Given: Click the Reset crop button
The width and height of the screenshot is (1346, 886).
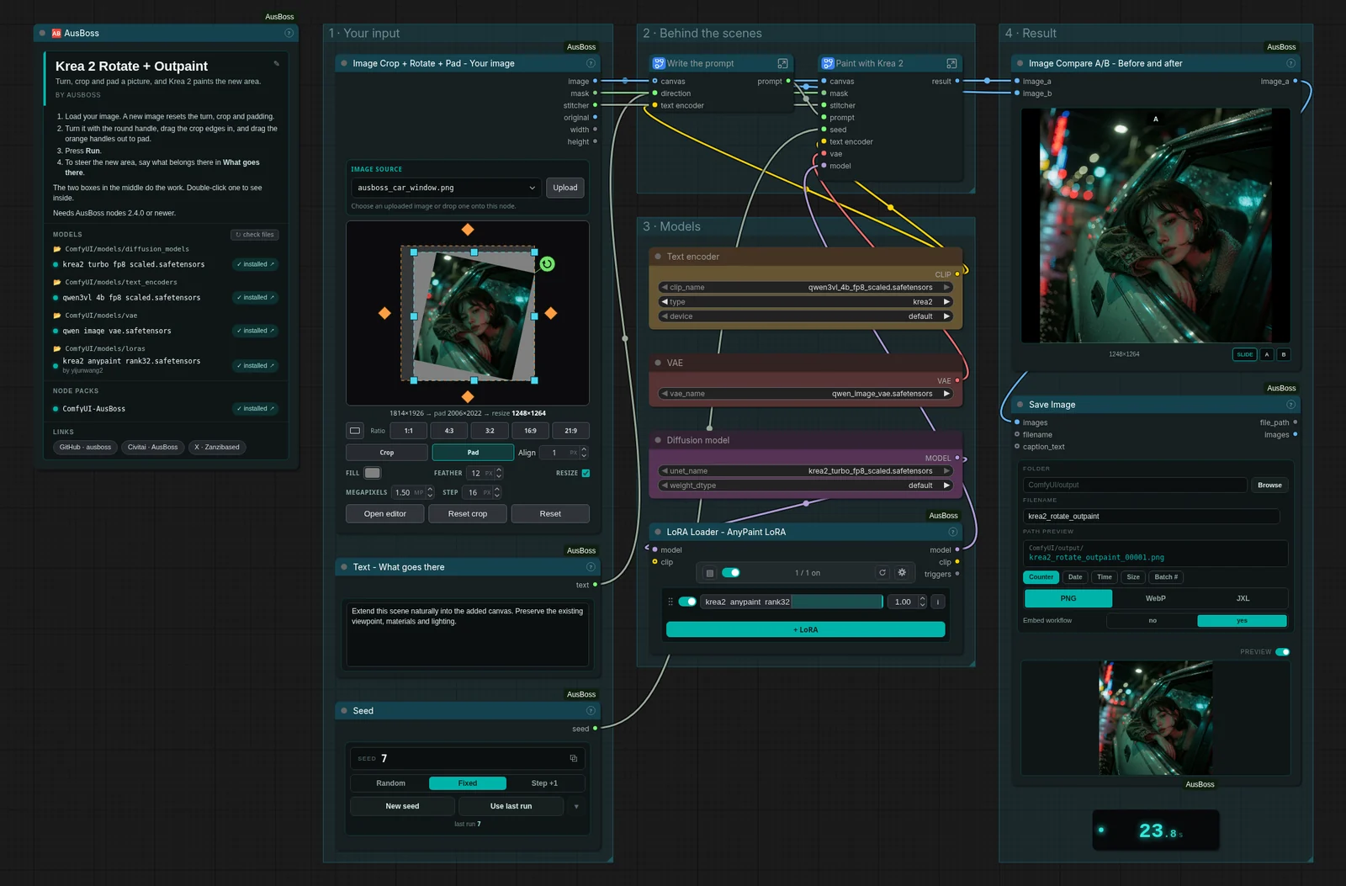Looking at the screenshot, I should pos(468,514).
